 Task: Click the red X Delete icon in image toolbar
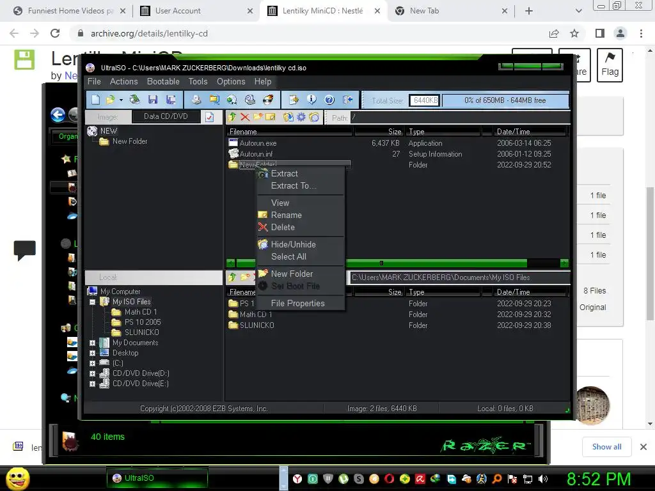pyautogui.click(x=245, y=118)
